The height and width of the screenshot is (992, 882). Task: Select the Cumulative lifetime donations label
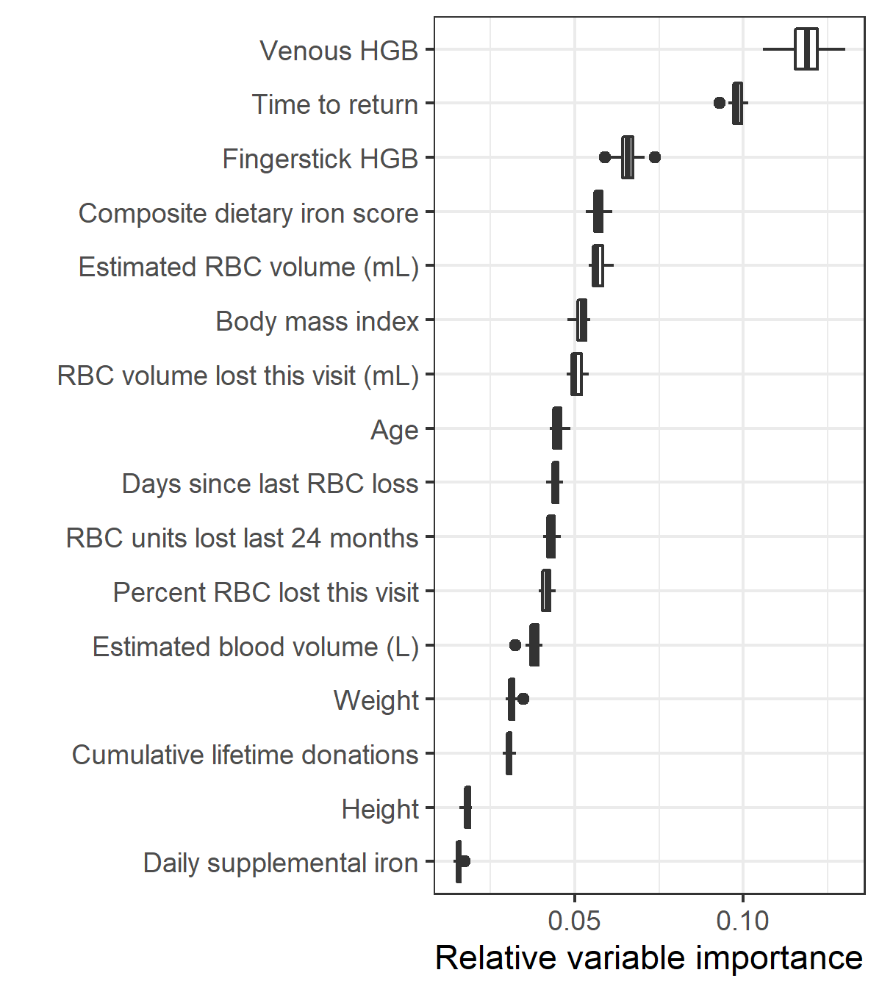pyautogui.click(x=245, y=755)
